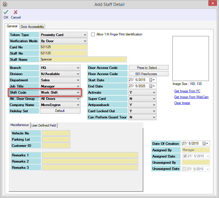Click the application icon in title bar
The image size is (219, 198).
click(5, 4)
